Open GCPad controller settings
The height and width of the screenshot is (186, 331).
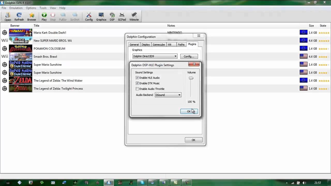122,17
